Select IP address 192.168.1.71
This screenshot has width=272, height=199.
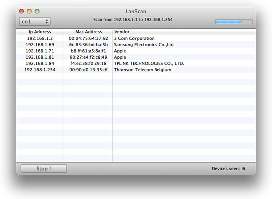[x=40, y=51]
